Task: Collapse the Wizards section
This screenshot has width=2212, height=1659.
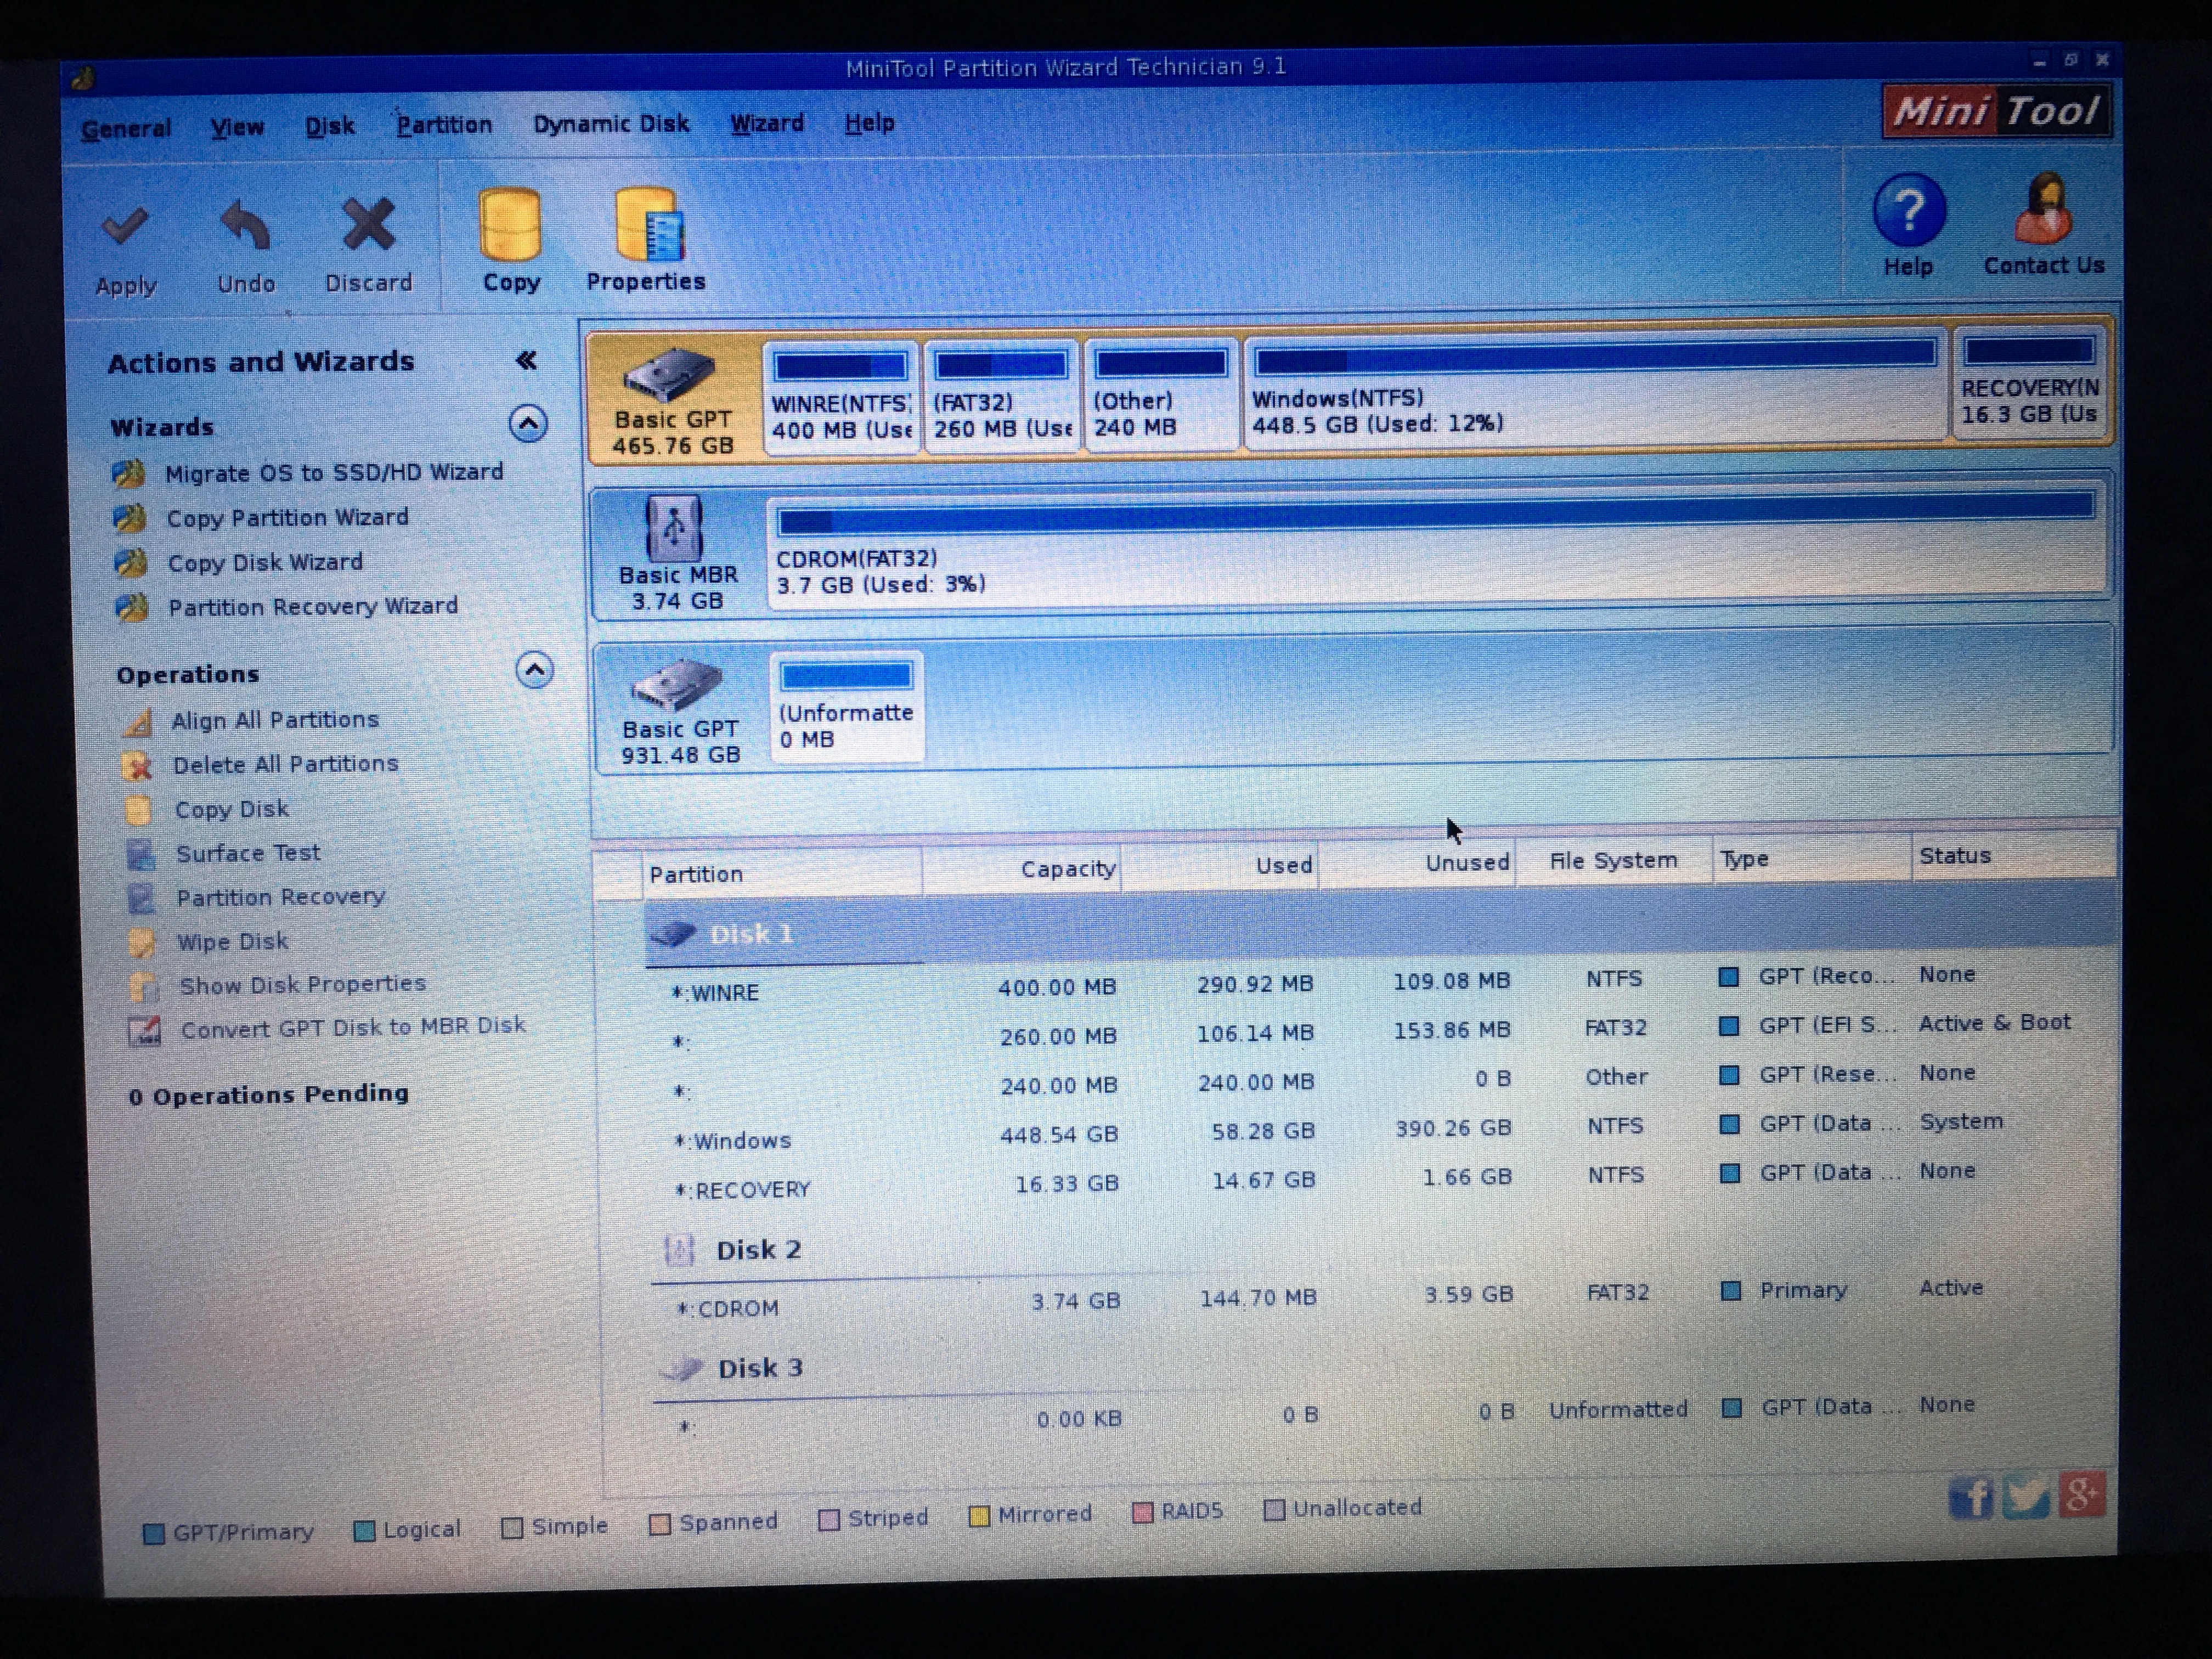Action: (529, 425)
